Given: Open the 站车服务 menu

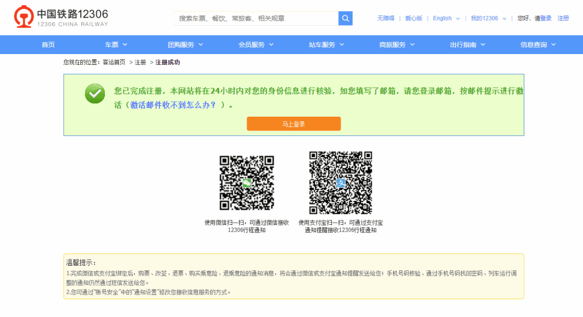Looking at the screenshot, I should coord(326,44).
